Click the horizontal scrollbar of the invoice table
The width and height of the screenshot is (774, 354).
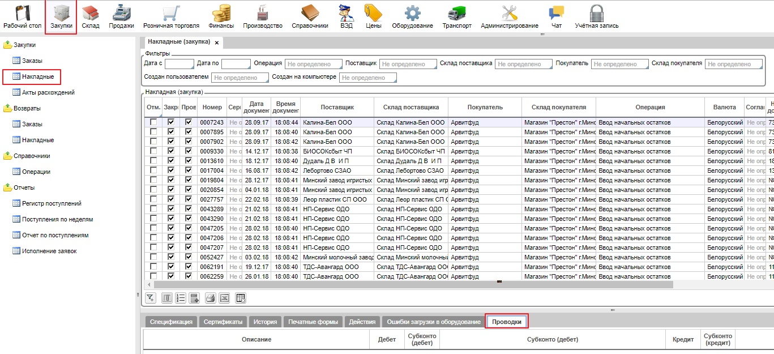(x=413, y=284)
